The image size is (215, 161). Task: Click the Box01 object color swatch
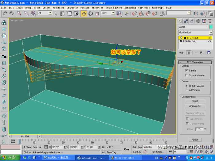[211, 27]
